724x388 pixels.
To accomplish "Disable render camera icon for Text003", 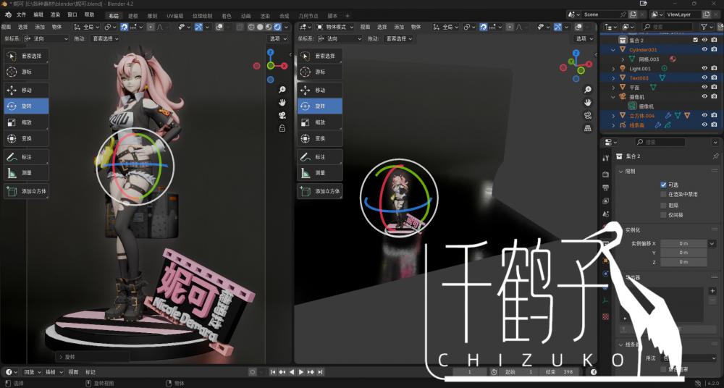I will (715, 77).
